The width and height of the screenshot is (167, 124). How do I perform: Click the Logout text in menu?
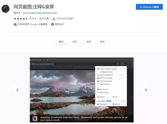[123, 101]
